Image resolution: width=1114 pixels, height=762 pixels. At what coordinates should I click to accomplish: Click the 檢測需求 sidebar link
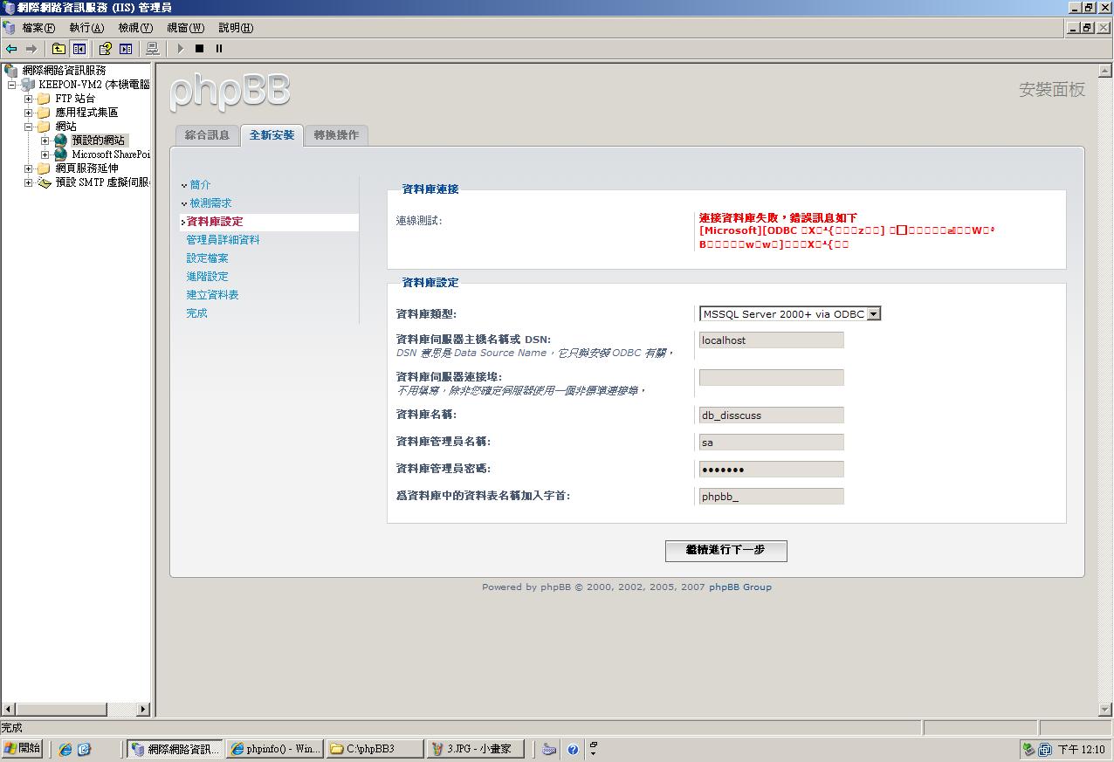click(210, 203)
